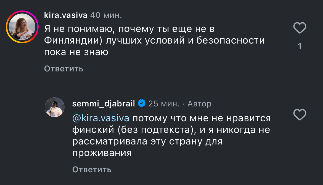Click the "Автор" label next to semmi_djabrail

pos(199,104)
